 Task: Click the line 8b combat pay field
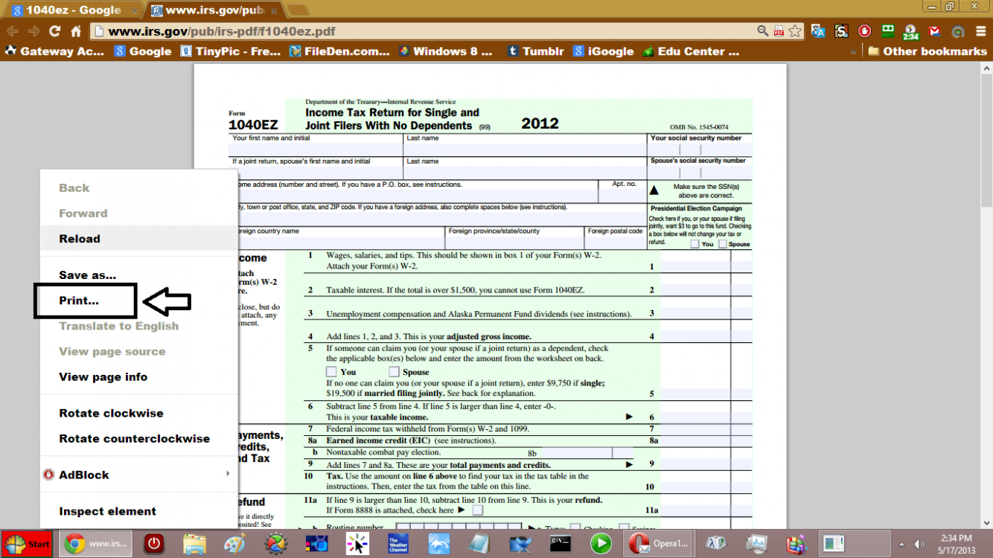pos(576,452)
